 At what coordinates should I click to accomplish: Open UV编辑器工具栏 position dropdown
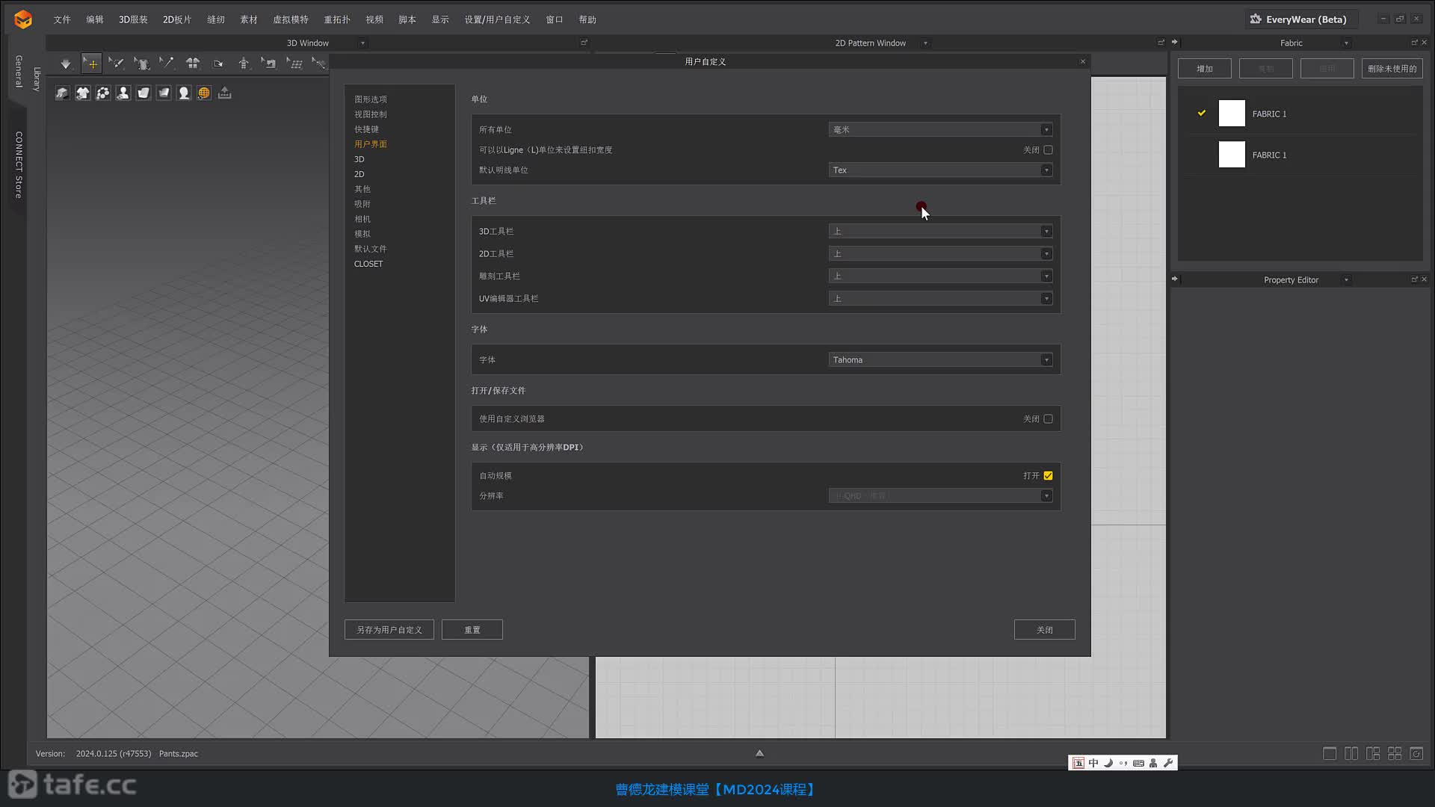tap(940, 299)
